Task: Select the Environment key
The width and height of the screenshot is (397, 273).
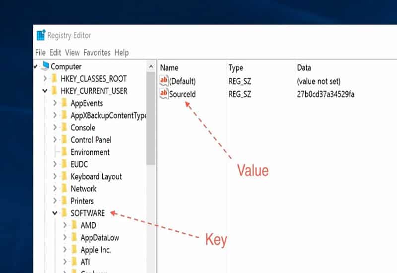Action: click(x=90, y=152)
